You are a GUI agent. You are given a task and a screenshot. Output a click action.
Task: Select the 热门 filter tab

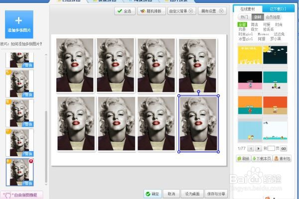click(x=244, y=17)
